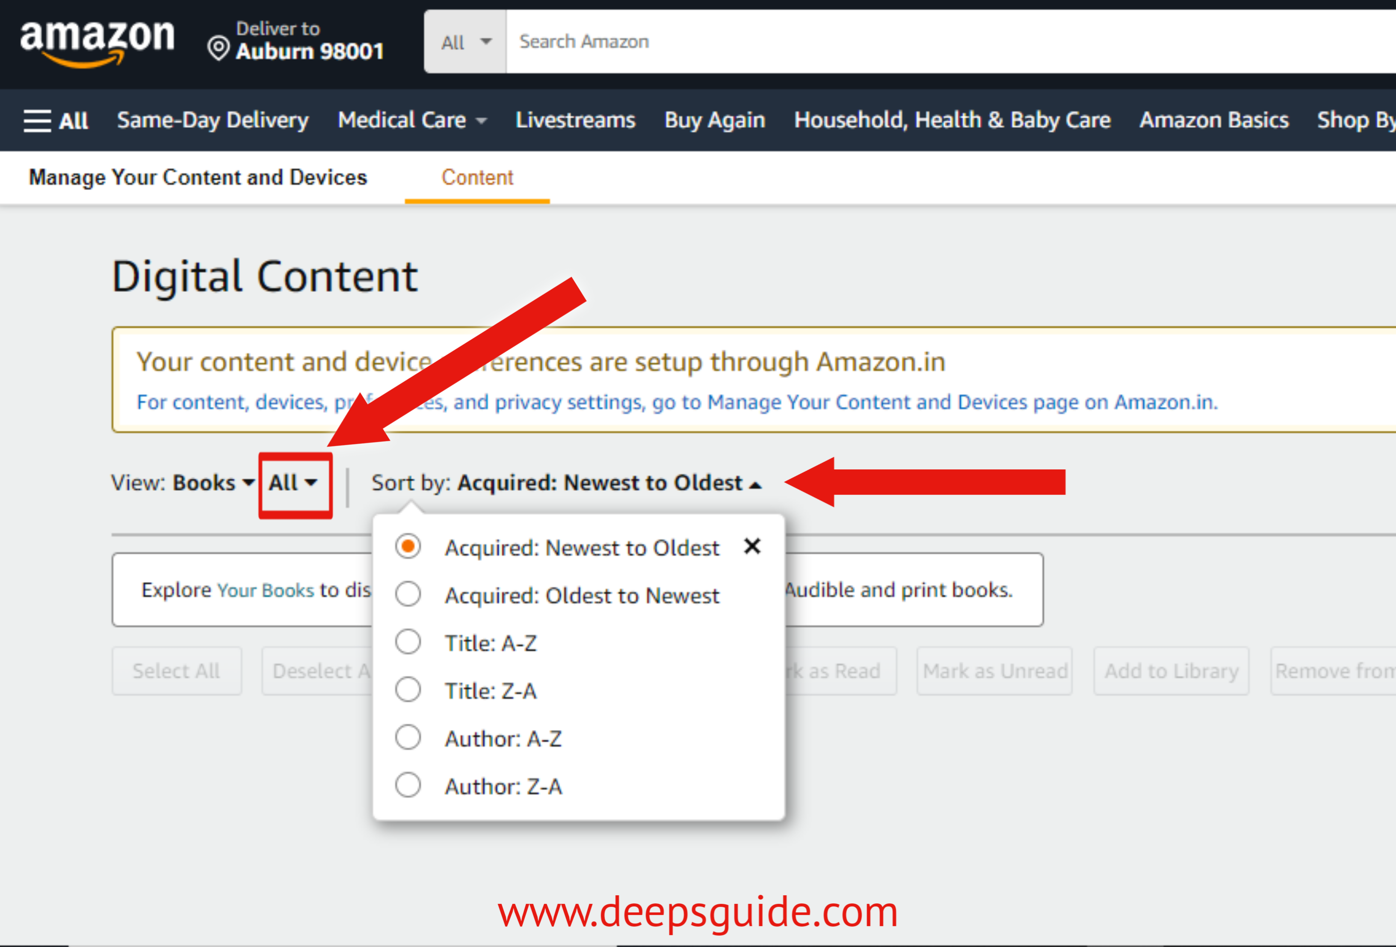Screen dimensions: 1396x947
Task: Open Buy Again
Action: pos(715,121)
